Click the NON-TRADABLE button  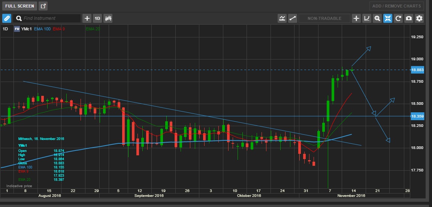[324, 18]
